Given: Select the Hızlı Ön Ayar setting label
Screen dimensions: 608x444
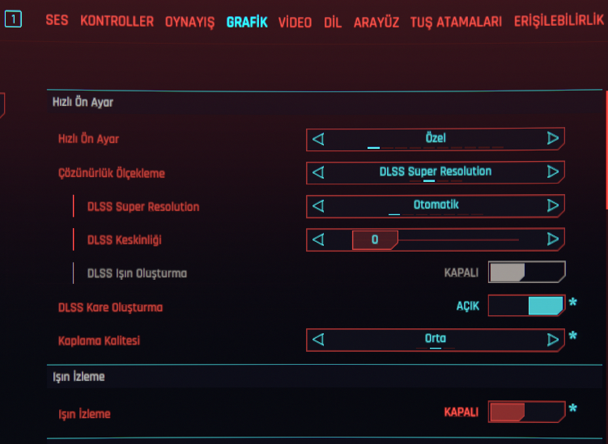Looking at the screenshot, I should pos(88,139).
